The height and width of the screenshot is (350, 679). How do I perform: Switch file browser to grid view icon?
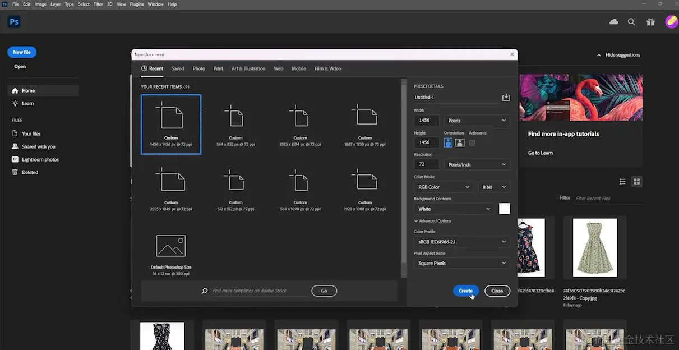[636, 182]
